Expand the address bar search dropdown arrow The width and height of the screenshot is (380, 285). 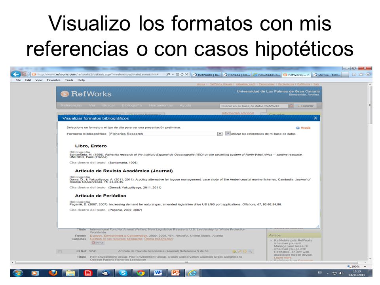pos(173,74)
